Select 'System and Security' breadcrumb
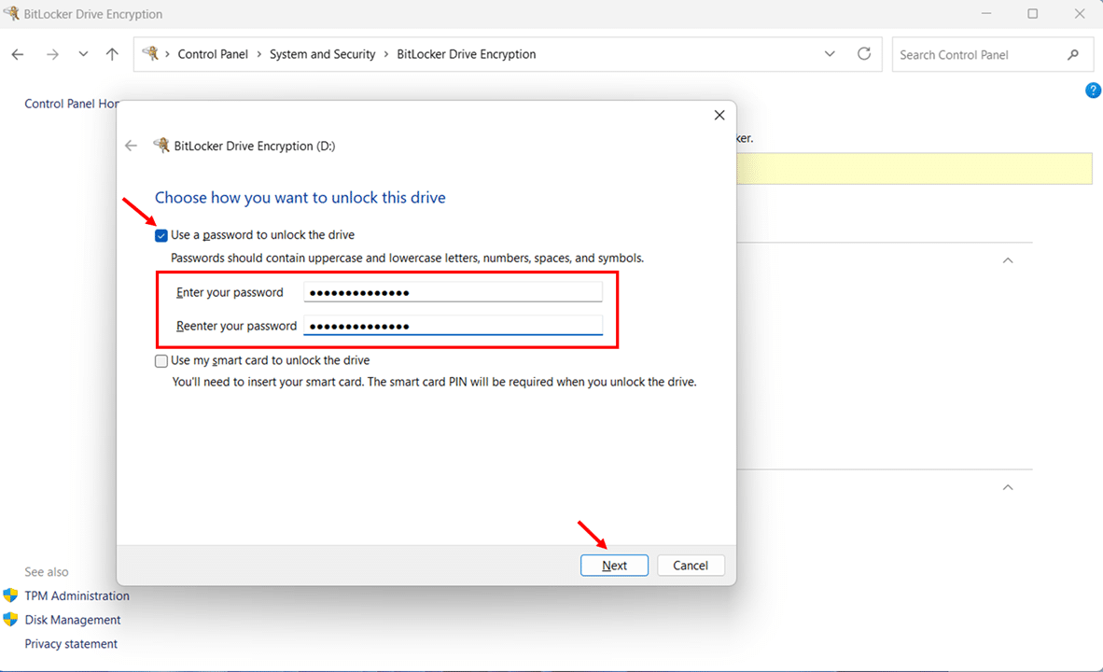 tap(322, 54)
